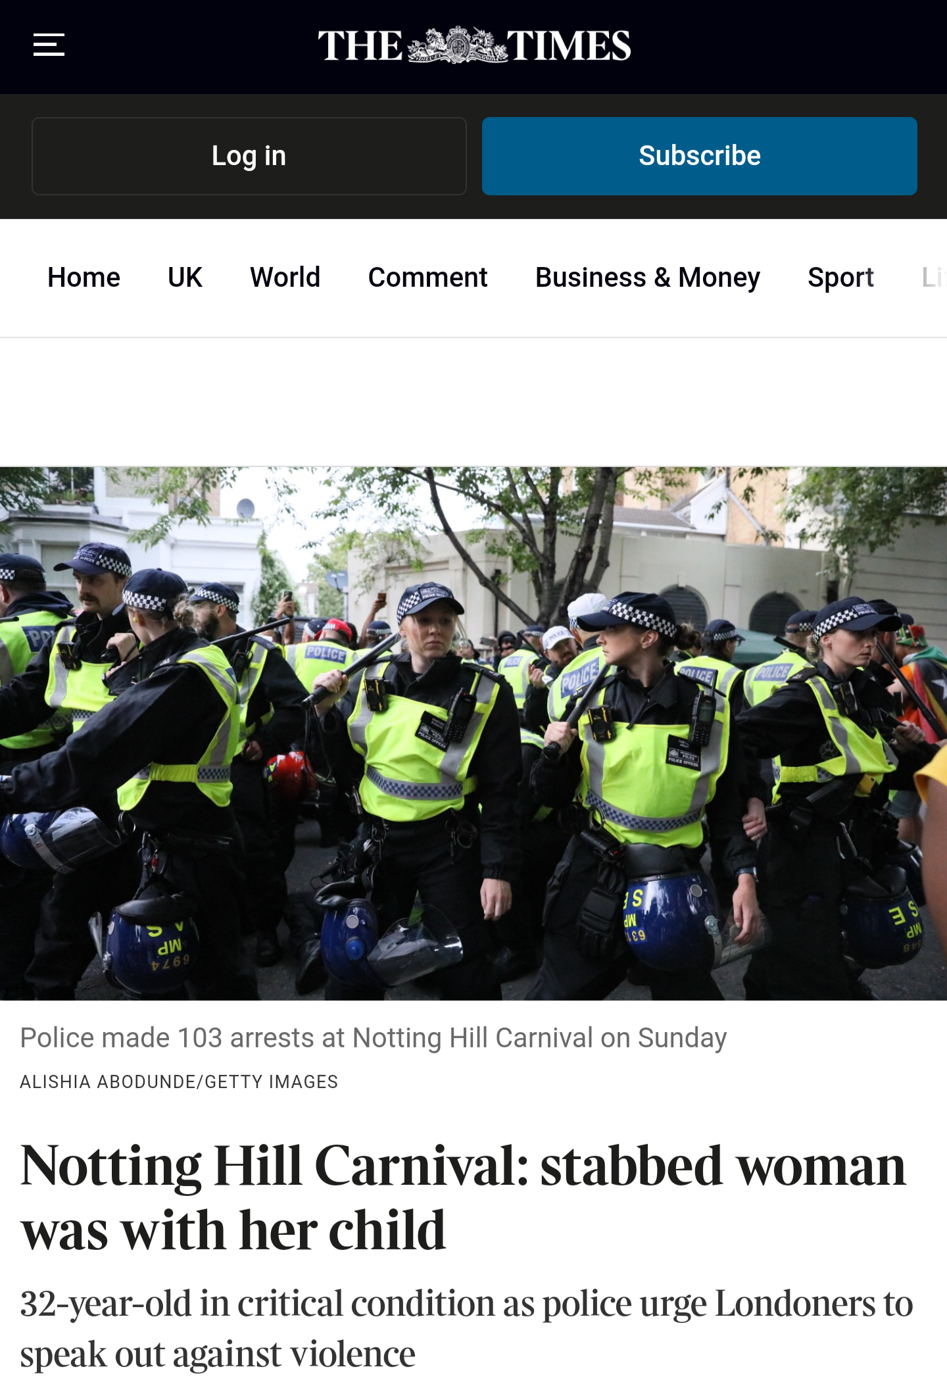The height and width of the screenshot is (1396, 947).
Task: Tap the word THE in the masthead
Action: pos(360,45)
